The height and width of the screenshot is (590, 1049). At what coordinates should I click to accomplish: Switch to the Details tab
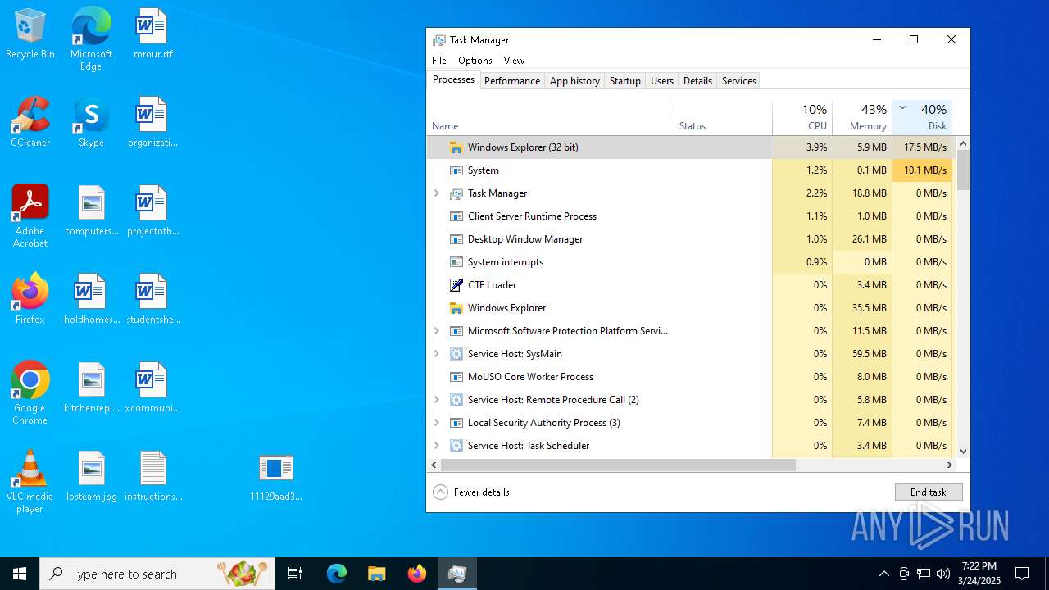coord(697,80)
